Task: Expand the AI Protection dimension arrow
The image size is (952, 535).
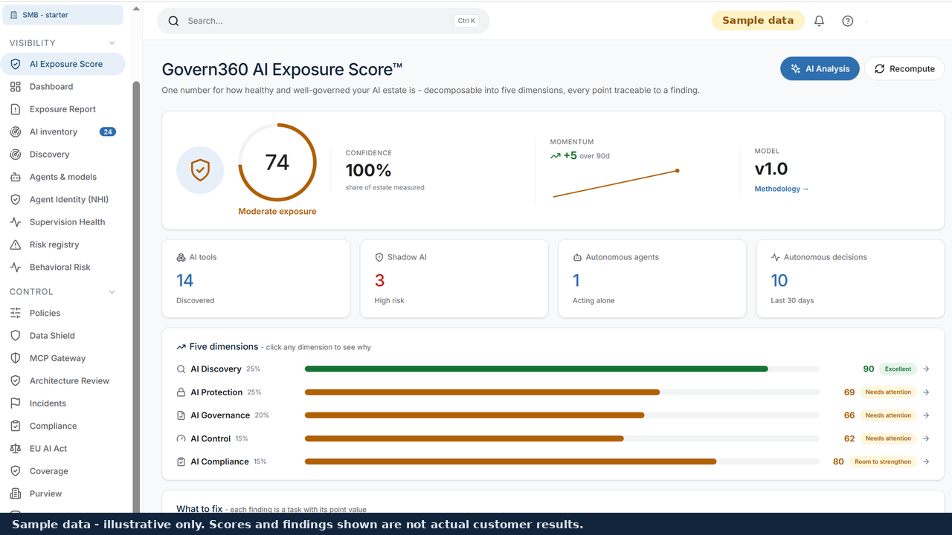Action: point(926,392)
